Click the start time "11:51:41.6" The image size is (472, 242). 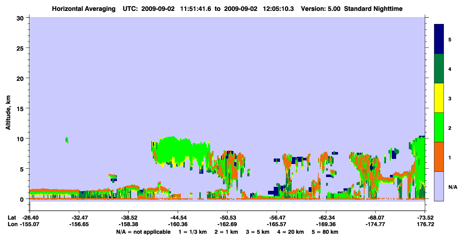click(x=195, y=9)
